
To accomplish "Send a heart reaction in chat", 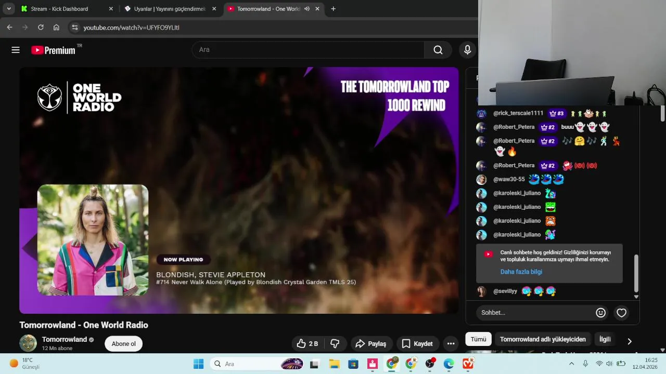I will coord(621,313).
